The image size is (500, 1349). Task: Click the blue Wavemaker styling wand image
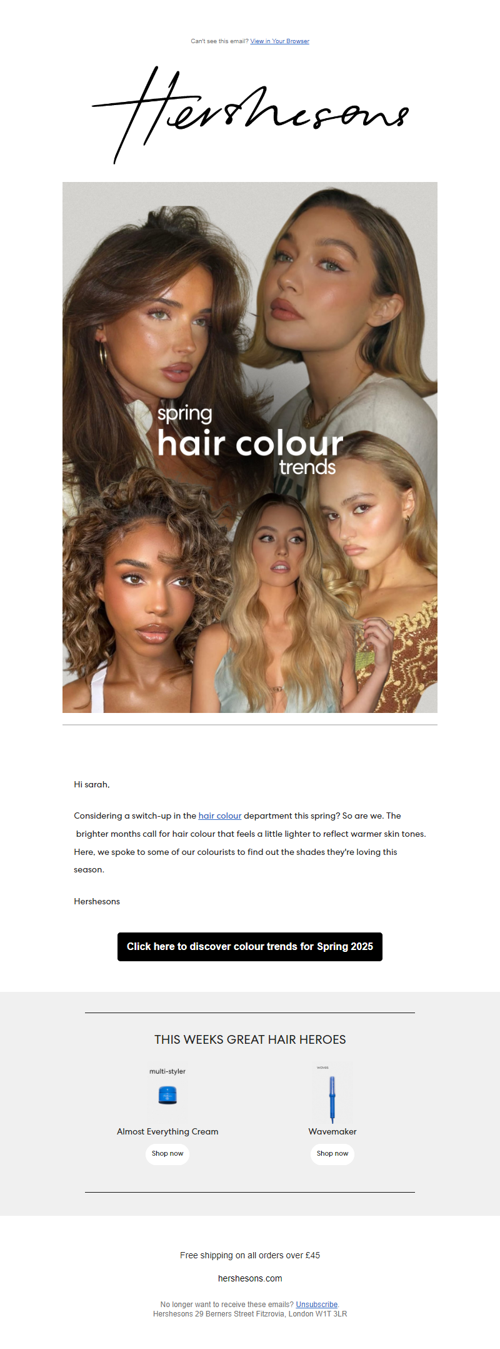tap(332, 1099)
